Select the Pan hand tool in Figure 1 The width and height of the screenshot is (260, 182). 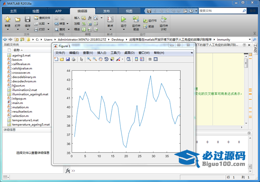[100, 59]
